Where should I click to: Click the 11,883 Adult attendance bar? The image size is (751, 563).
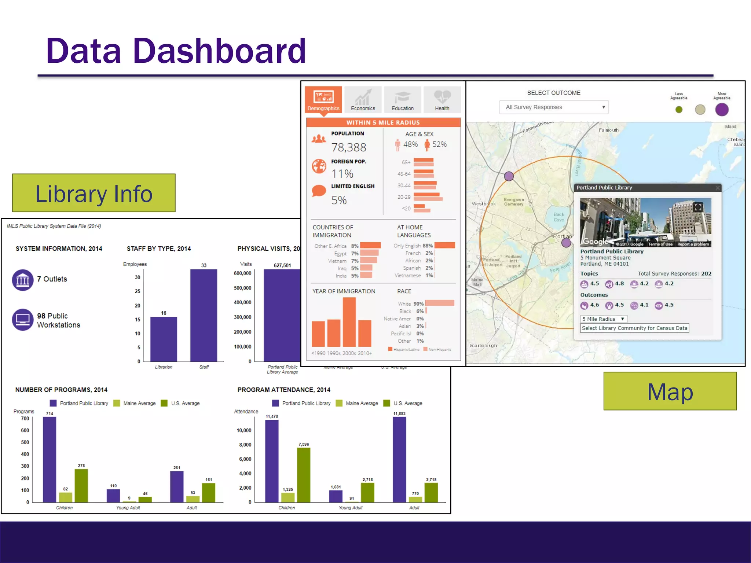[399, 460]
